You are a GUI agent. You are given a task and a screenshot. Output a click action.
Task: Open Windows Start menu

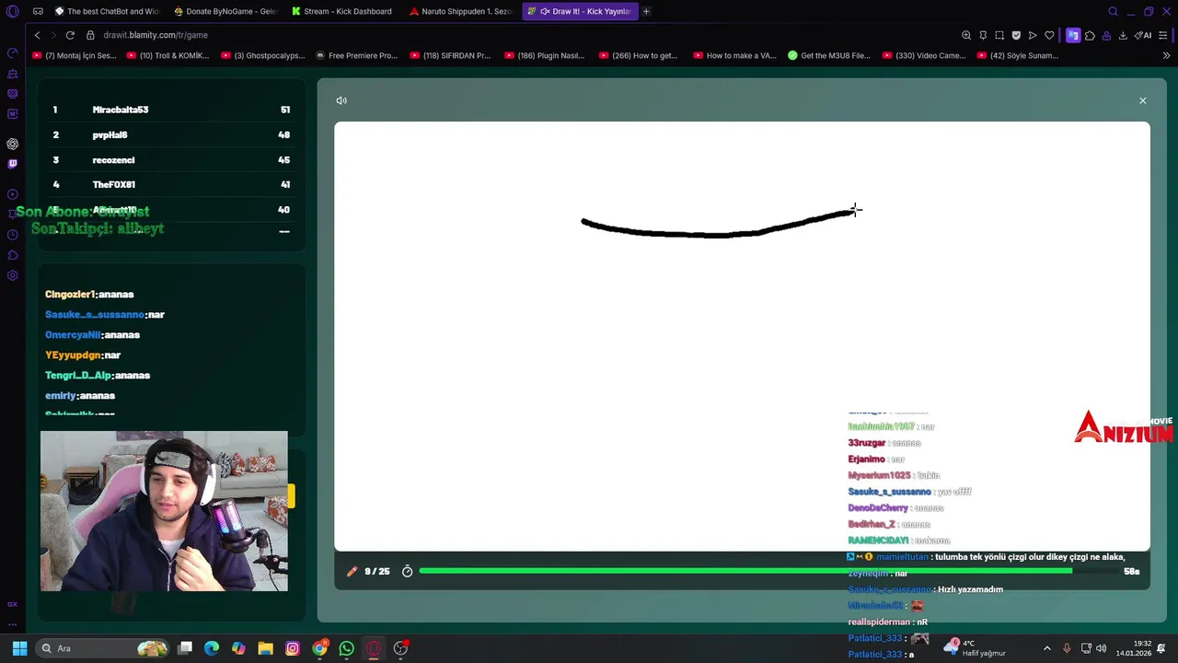(19, 648)
